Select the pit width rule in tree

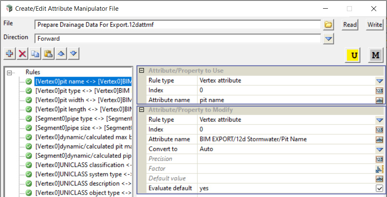(83, 100)
